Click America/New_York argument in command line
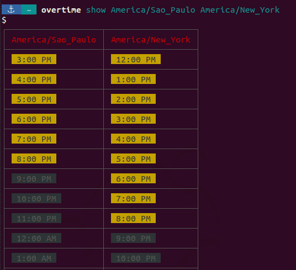The width and height of the screenshot is (296, 270). [x=240, y=10]
